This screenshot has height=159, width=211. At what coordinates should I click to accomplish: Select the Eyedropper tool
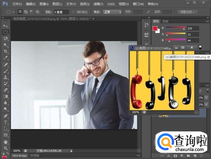(6, 58)
